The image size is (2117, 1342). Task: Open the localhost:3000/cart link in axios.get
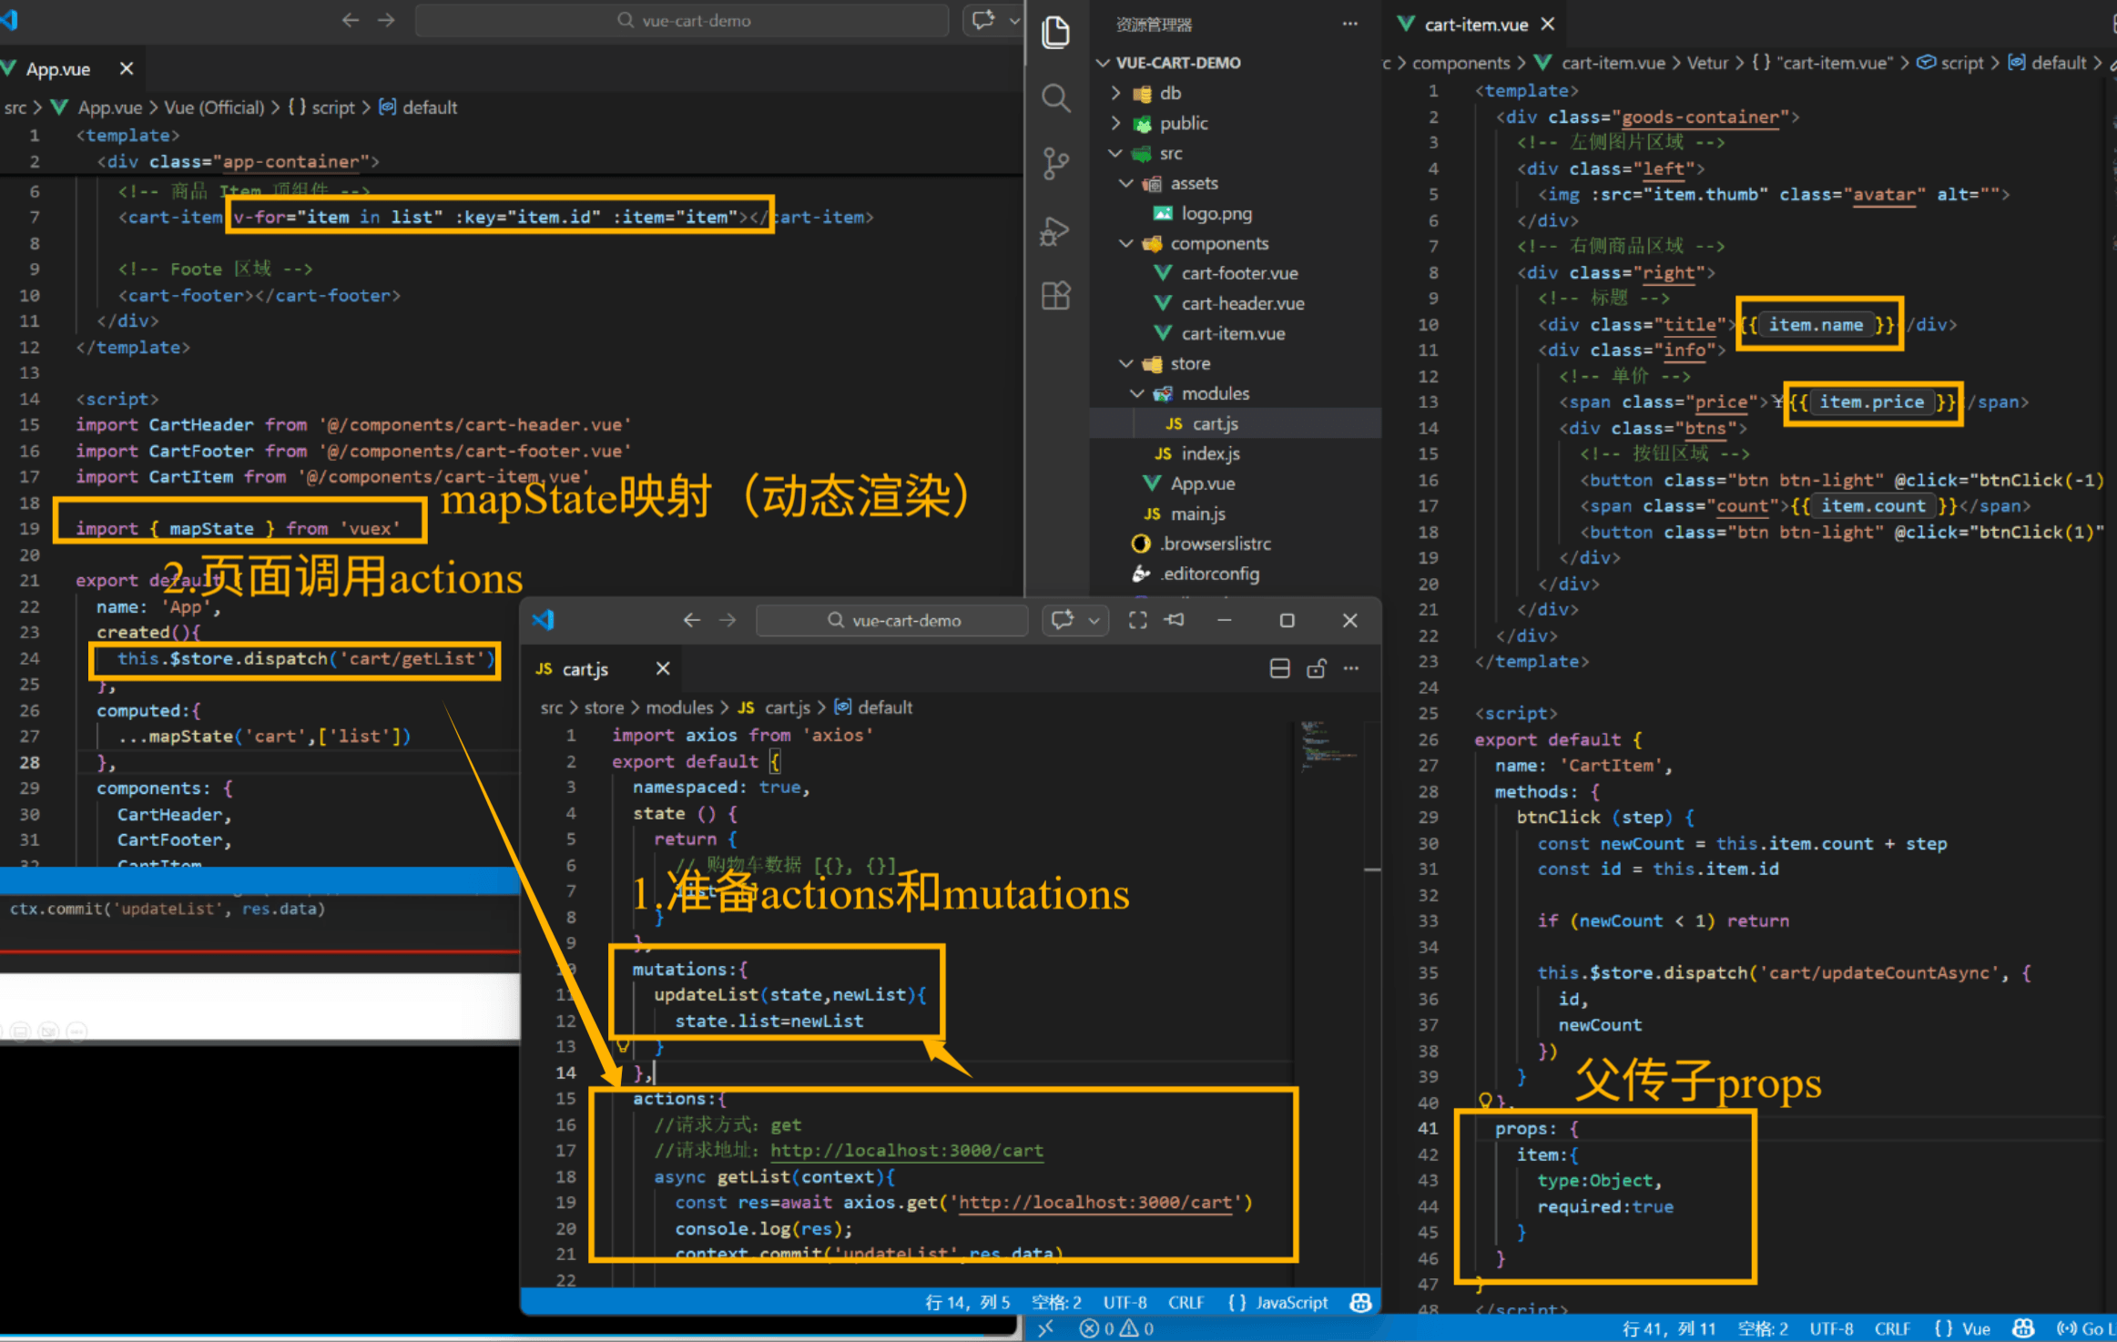pyautogui.click(x=1094, y=1203)
